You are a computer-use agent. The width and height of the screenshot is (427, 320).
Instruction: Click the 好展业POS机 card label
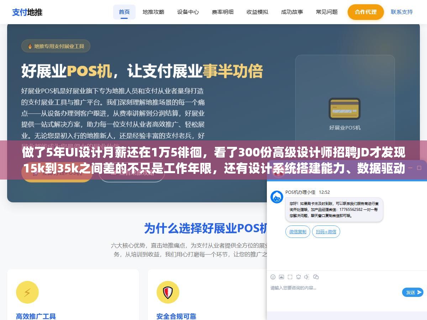click(345, 128)
